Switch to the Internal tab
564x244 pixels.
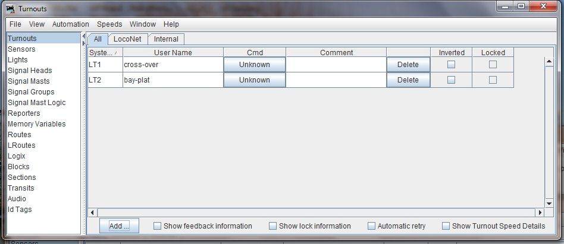click(x=166, y=39)
